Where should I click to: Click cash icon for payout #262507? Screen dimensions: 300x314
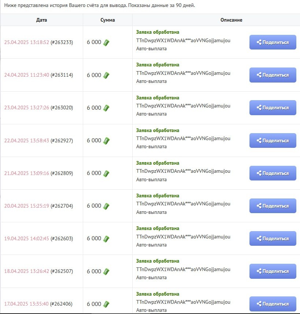pyautogui.click(x=106, y=271)
